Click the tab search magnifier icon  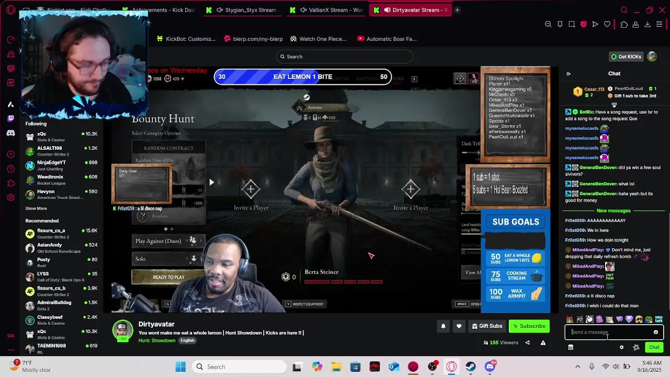tap(624, 10)
